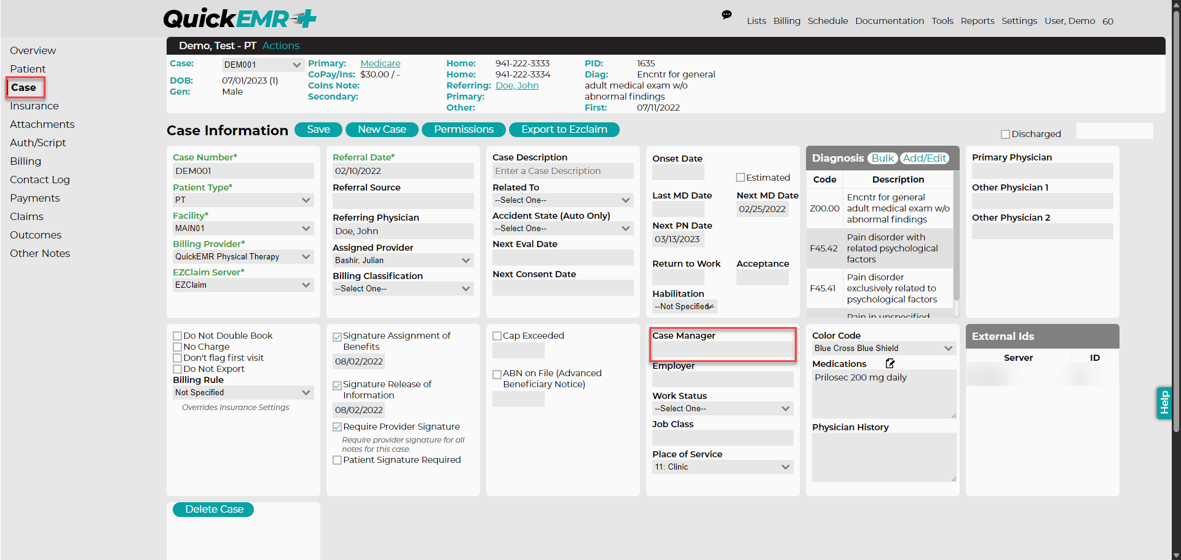This screenshot has height=560, width=1181.
Task: Expand the Work Status dropdown
Action: pos(723,408)
